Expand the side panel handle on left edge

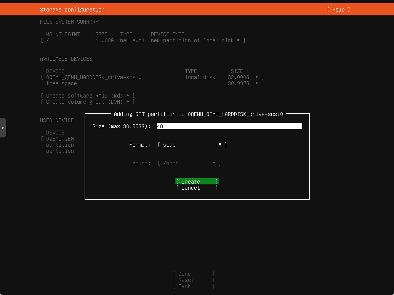point(3,128)
